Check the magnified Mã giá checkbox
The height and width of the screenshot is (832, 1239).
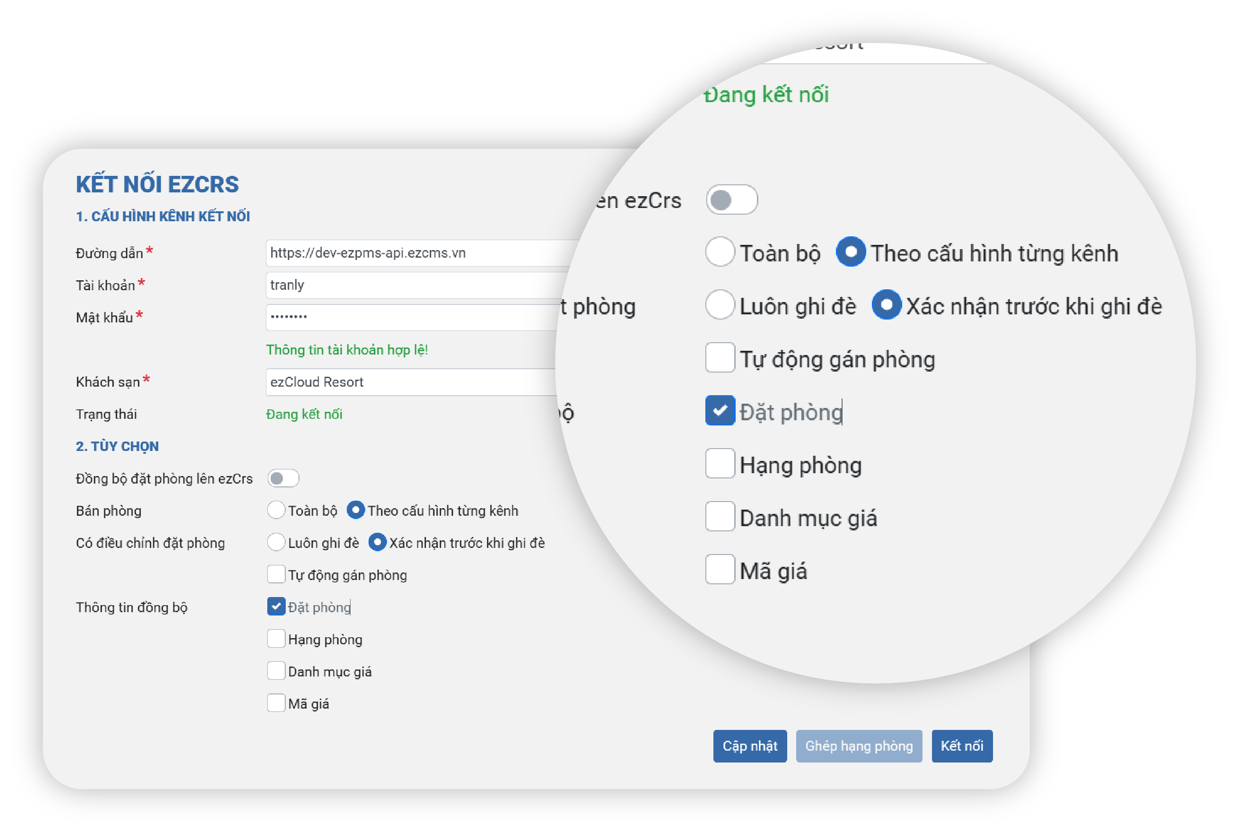[720, 569]
